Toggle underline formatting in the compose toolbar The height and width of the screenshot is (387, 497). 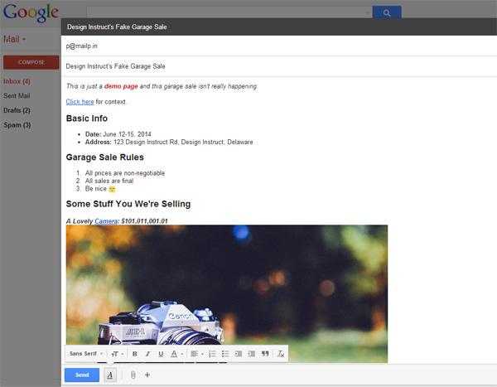pyautogui.click(x=161, y=354)
